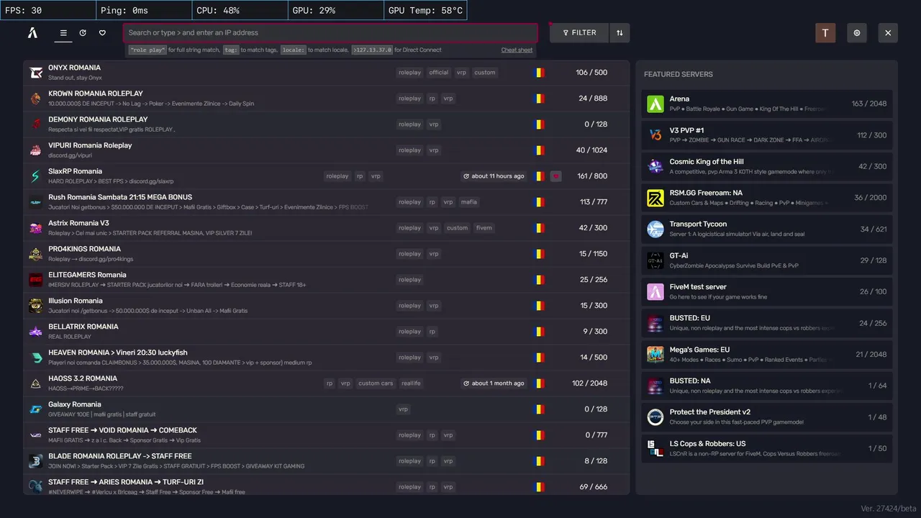Click the Transport Tycoon featured icon
The height and width of the screenshot is (518, 921).
655,229
